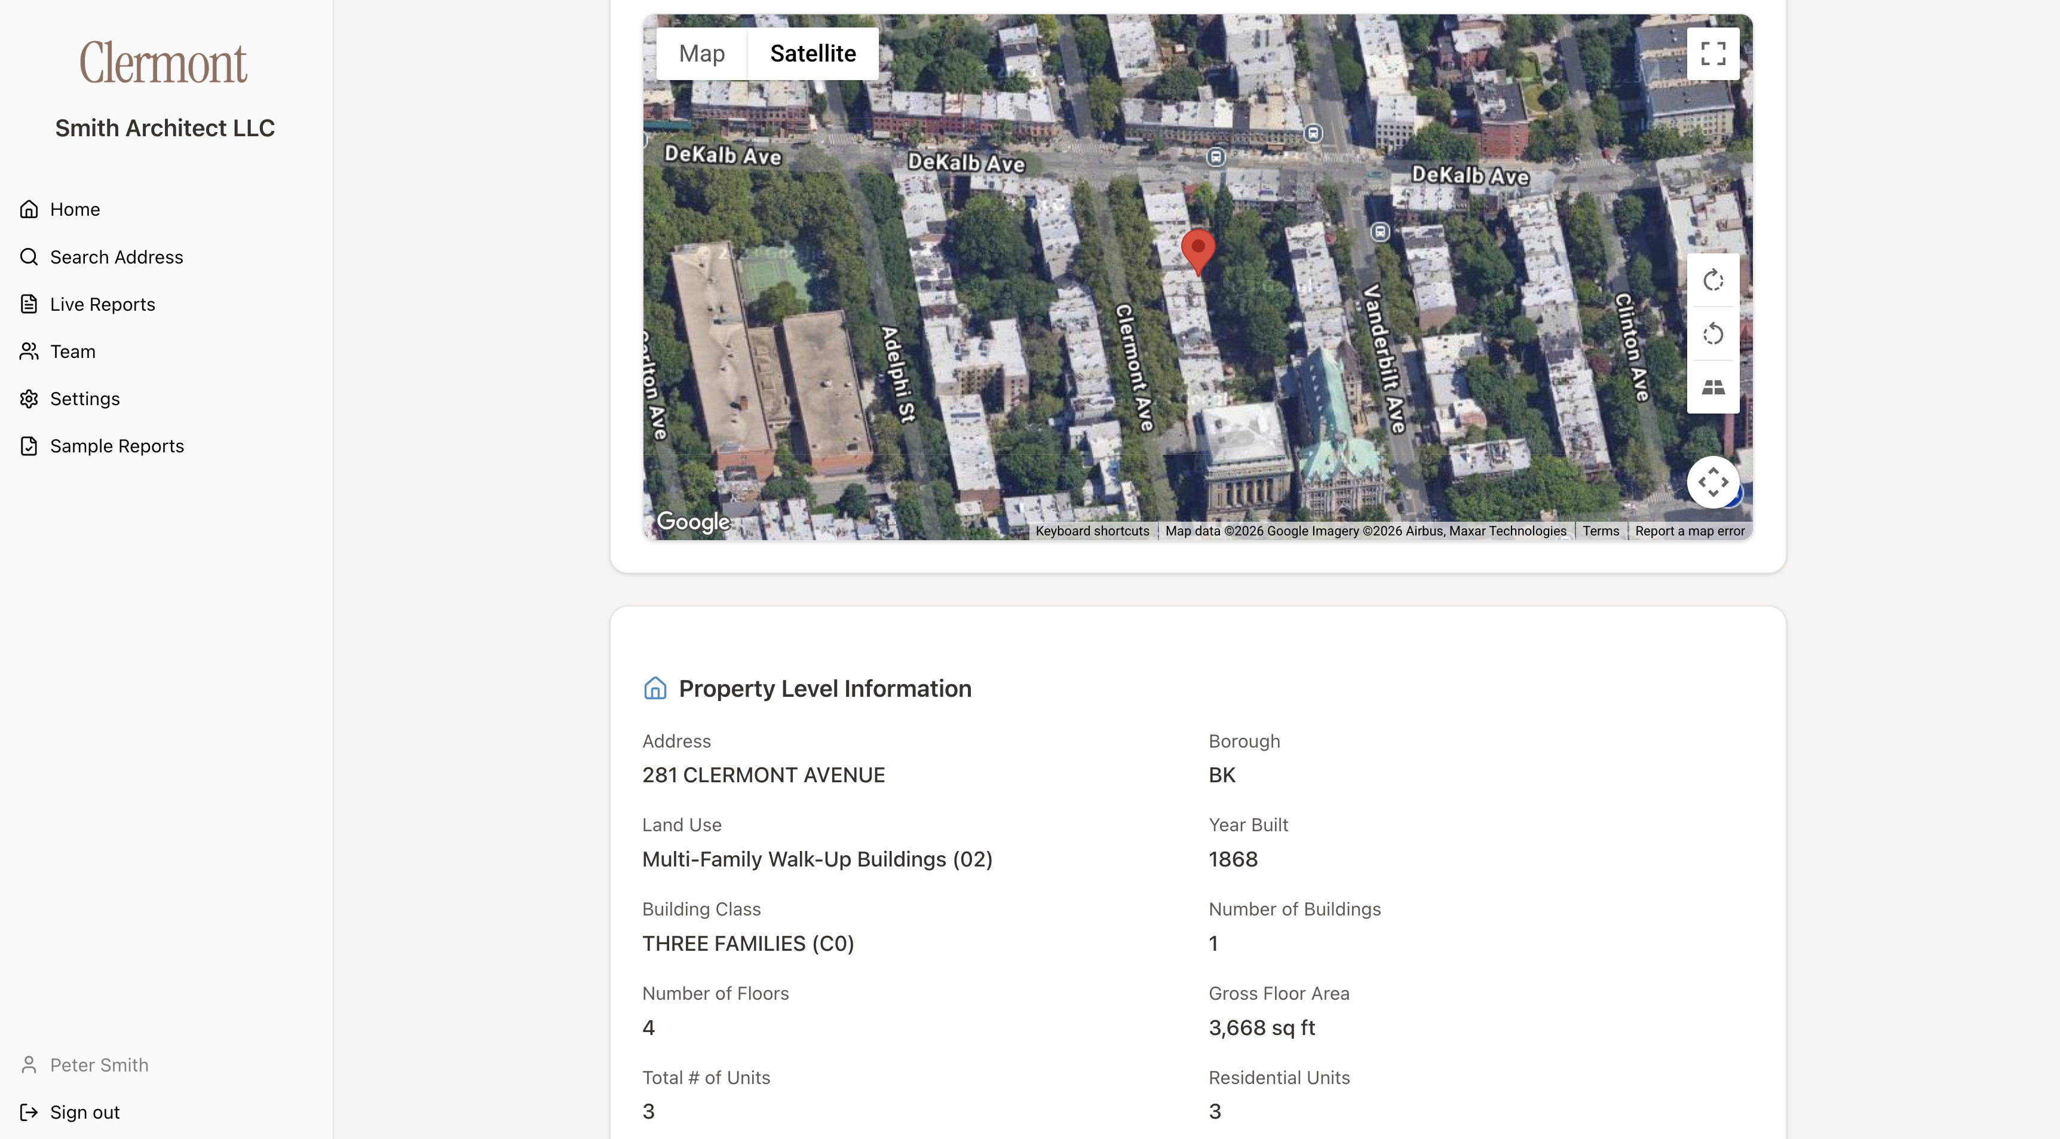Click Report a map error link

pyautogui.click(x=1689, y=531)
